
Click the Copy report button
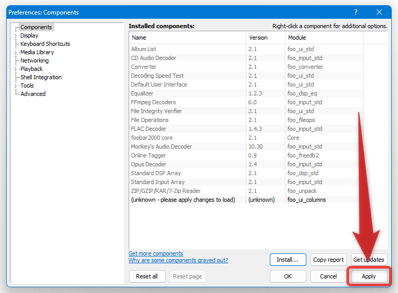328,260
